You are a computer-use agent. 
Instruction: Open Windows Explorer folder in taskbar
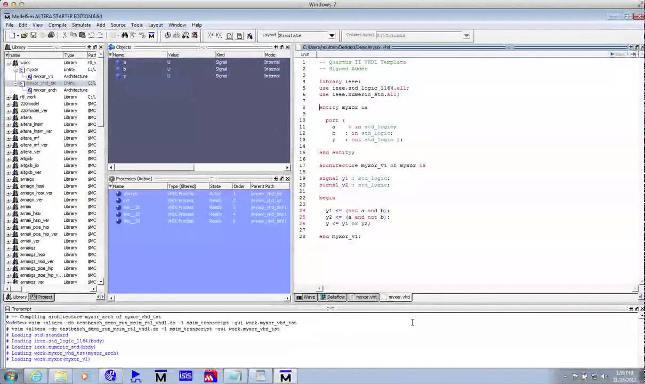click(x=61, y=377)
